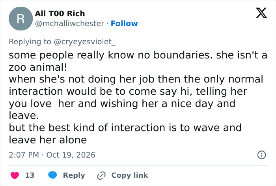Screen dimensions: 276x186
Task: Click the "when she's not doing her job" line
Action: point(136,79)
